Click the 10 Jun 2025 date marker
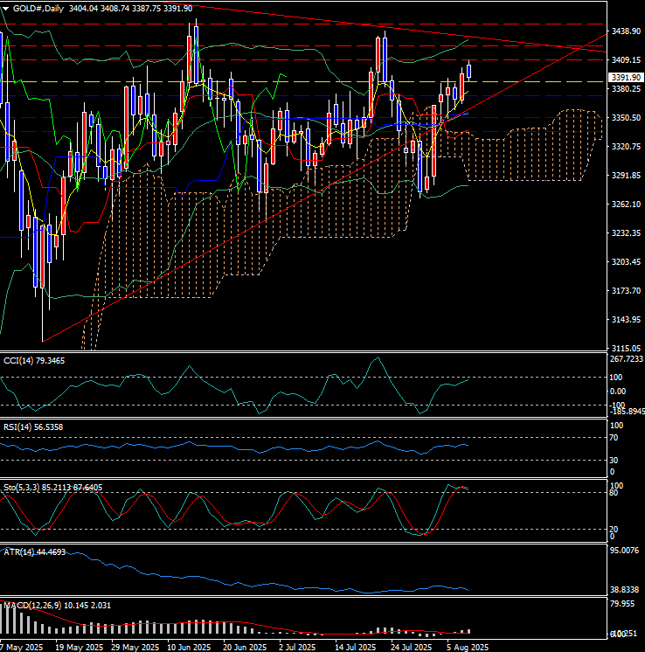This screenshot has height=652, width=645. [x=189, y=648]
